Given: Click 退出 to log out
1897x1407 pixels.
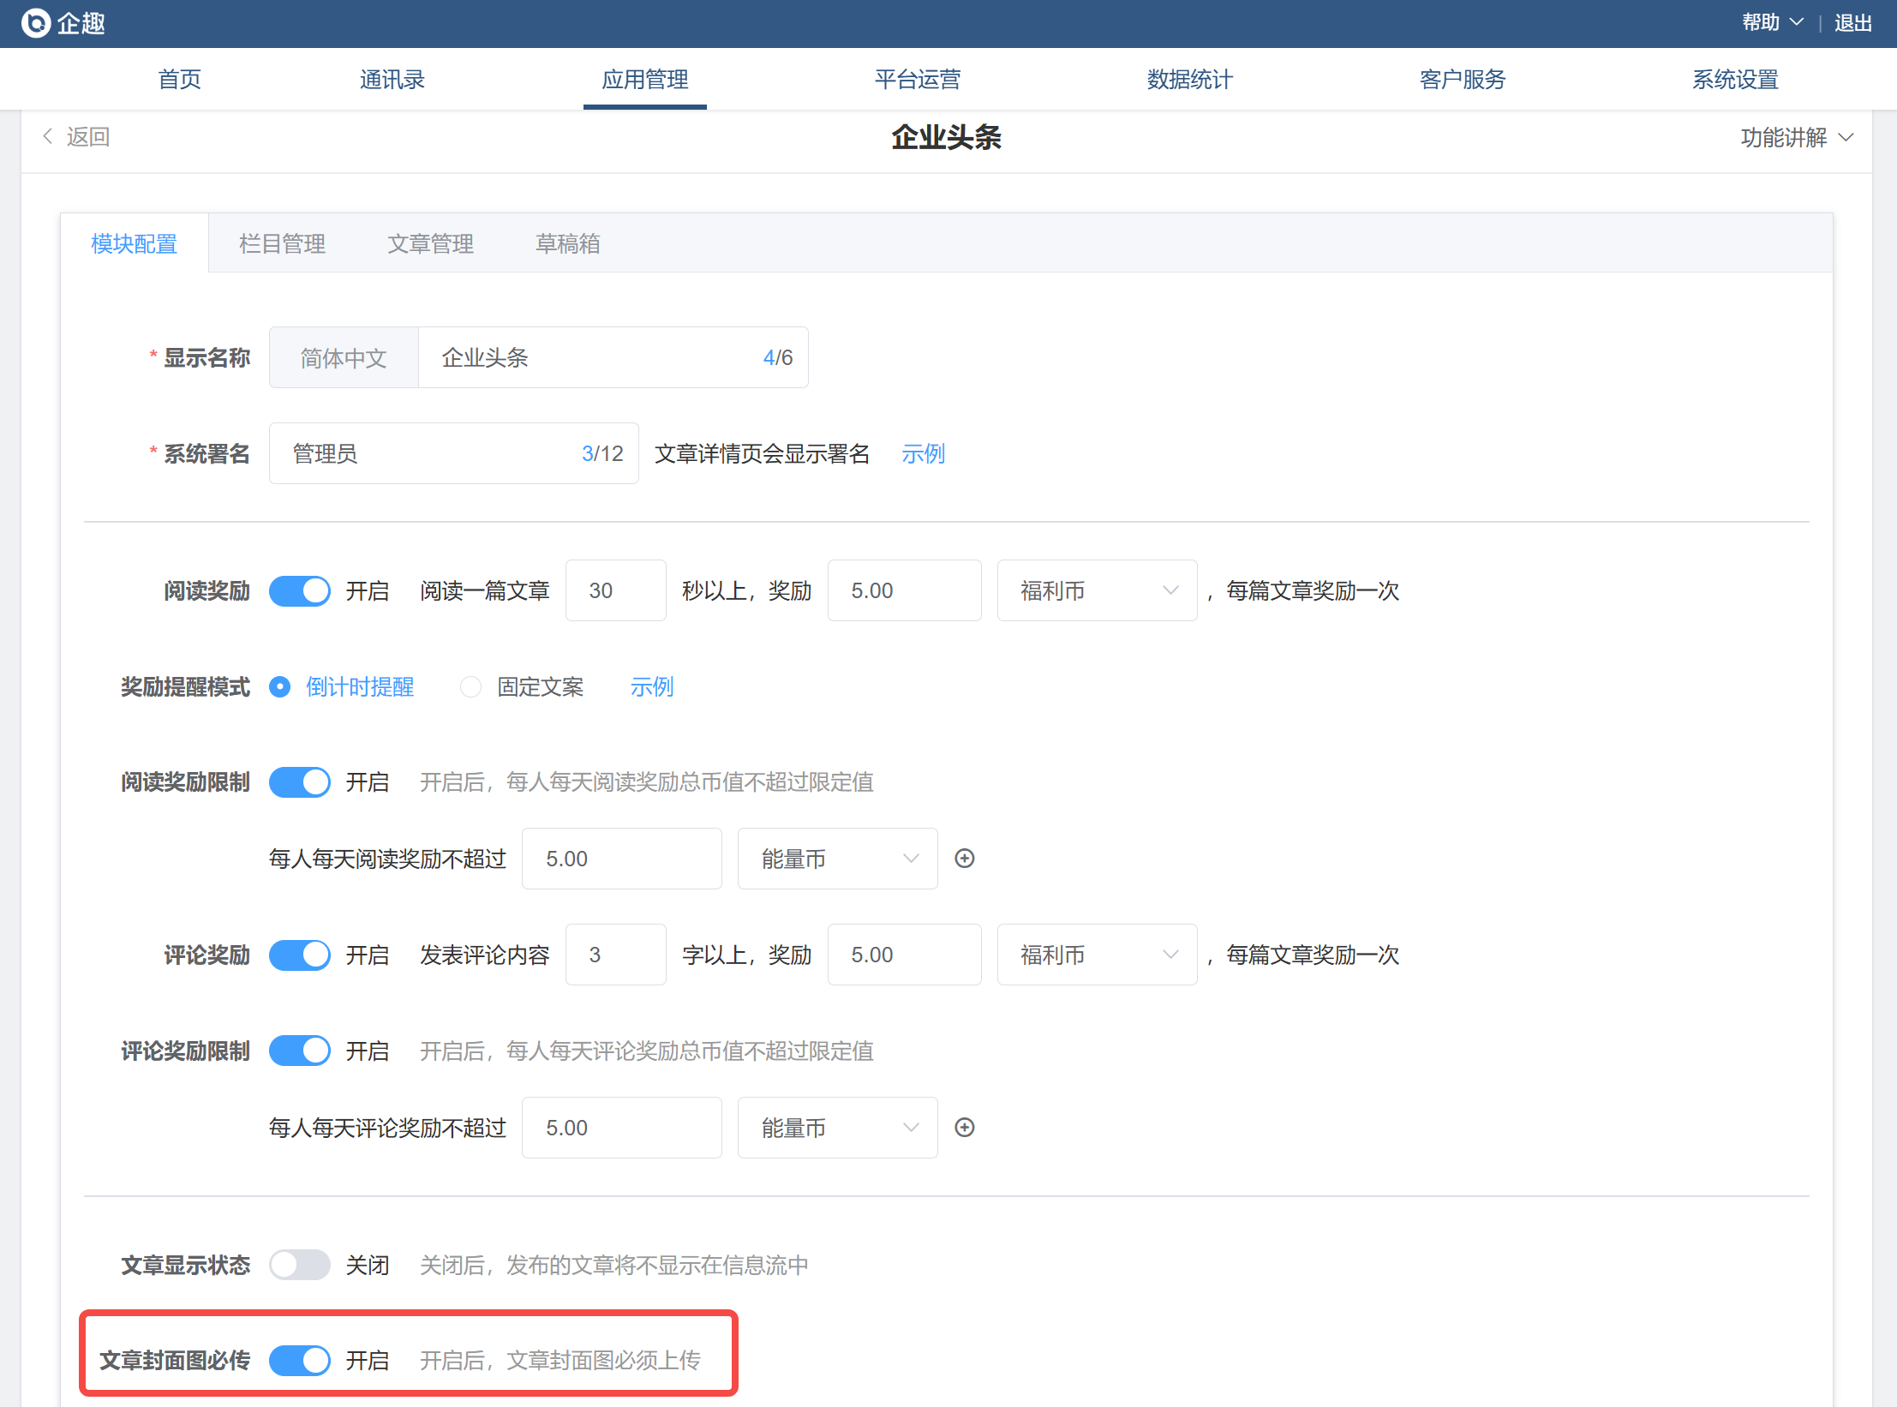Looking at the screenshot, I should [1852, 23].
